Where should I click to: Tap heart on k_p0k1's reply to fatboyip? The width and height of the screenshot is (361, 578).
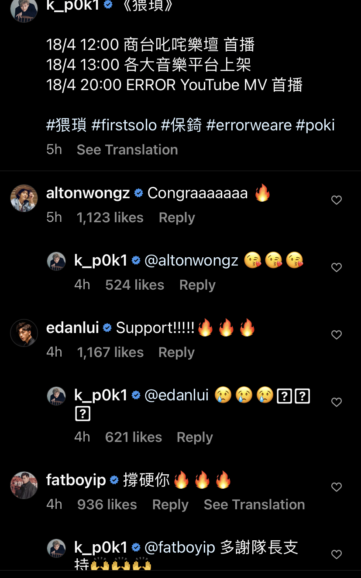(x=336, y=555)
